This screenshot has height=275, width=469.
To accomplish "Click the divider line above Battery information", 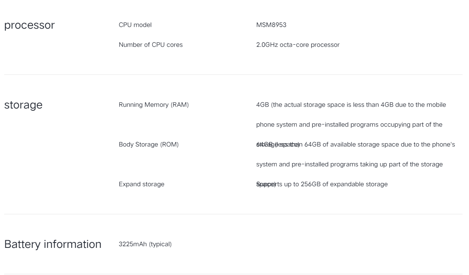I will point(233,214).
